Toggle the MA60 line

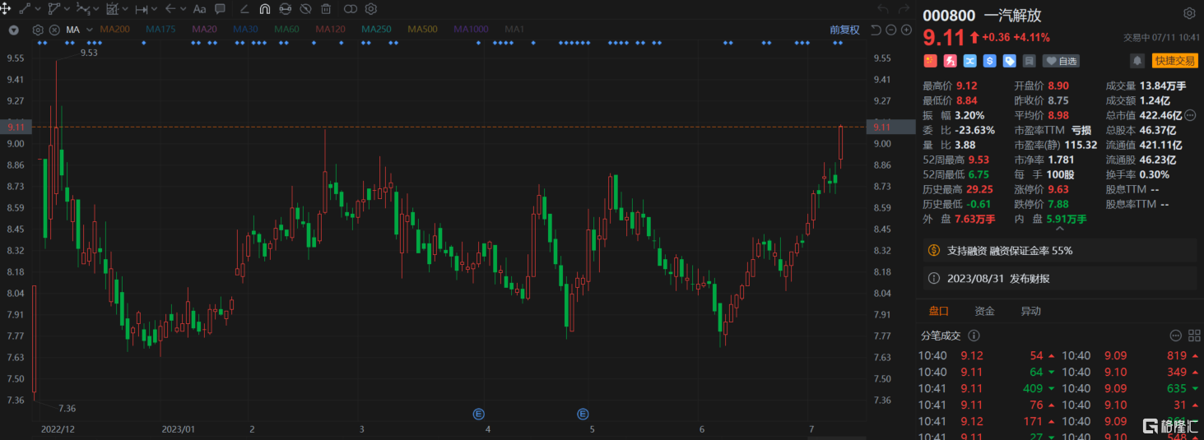[286, 30]
